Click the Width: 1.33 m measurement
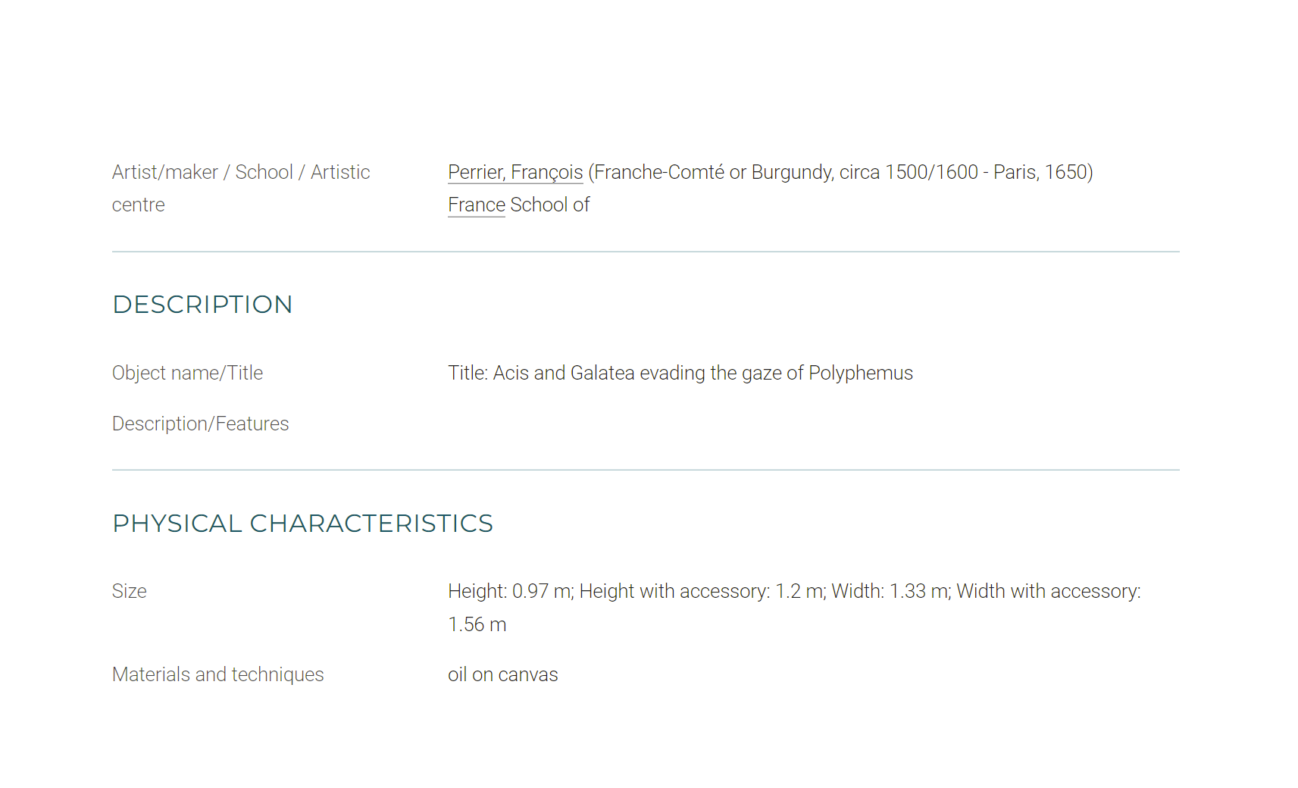 (x=890, y=592)
